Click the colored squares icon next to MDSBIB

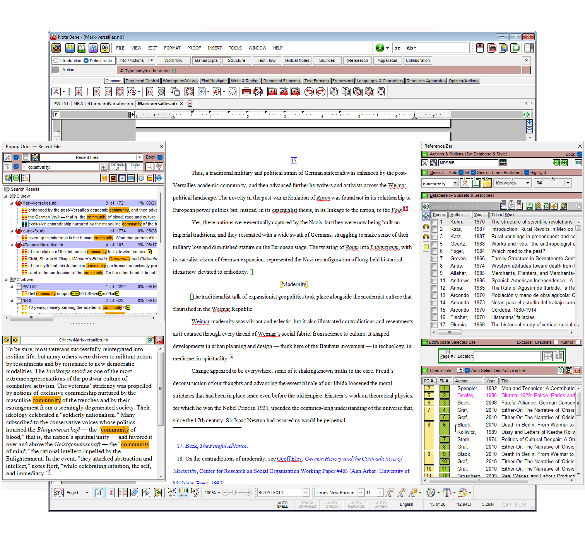coord(503,163)
